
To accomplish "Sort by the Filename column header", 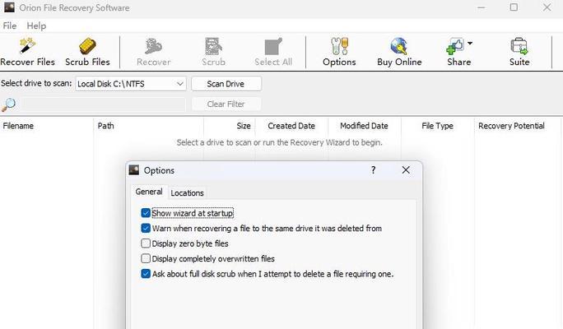I will [x=47, y=126].
